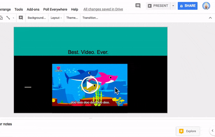Viewport: 215px width, 137px height.
Task: Select the Shape tool icon
Action: 1,18
